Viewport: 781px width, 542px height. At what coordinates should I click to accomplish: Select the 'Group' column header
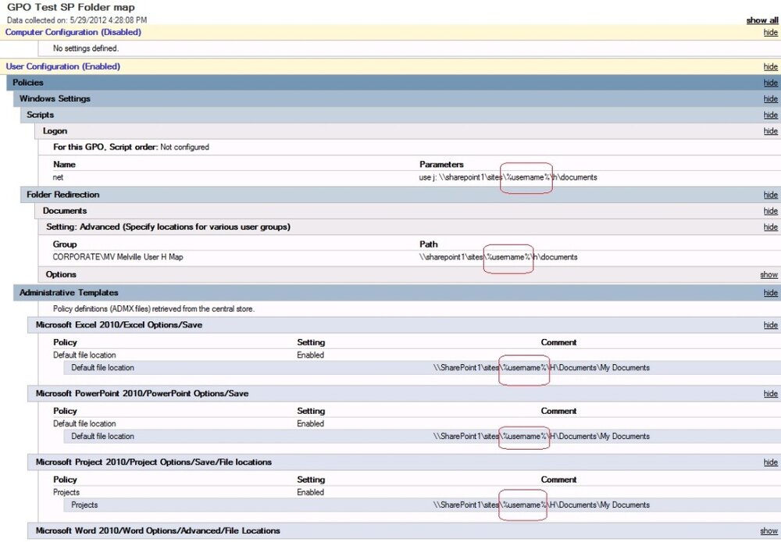point(65,244)
